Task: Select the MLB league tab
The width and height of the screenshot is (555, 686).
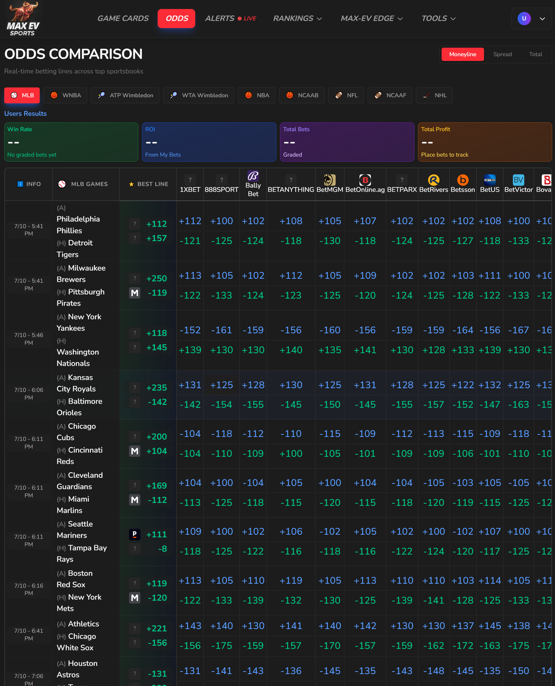Action: pos(22,95)
